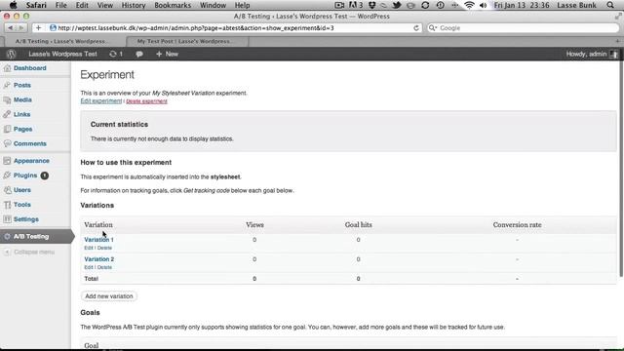
Task: Click the Edit experiment link
Action: [x=101, y=101]
